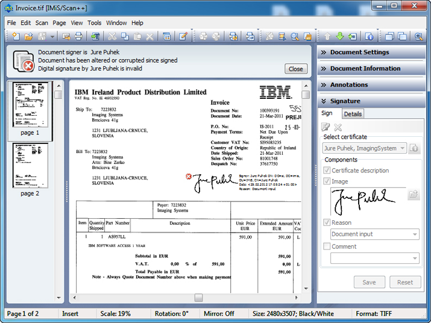The width and height of the screenshot is (431, 323).
Task: Click the browse signature image icon
Action: click(x=414, y=195)
